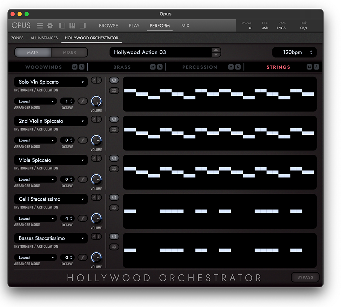
Task: Click the pencil edit icon for Viola Spiccato
Action: tap(82, 179)
